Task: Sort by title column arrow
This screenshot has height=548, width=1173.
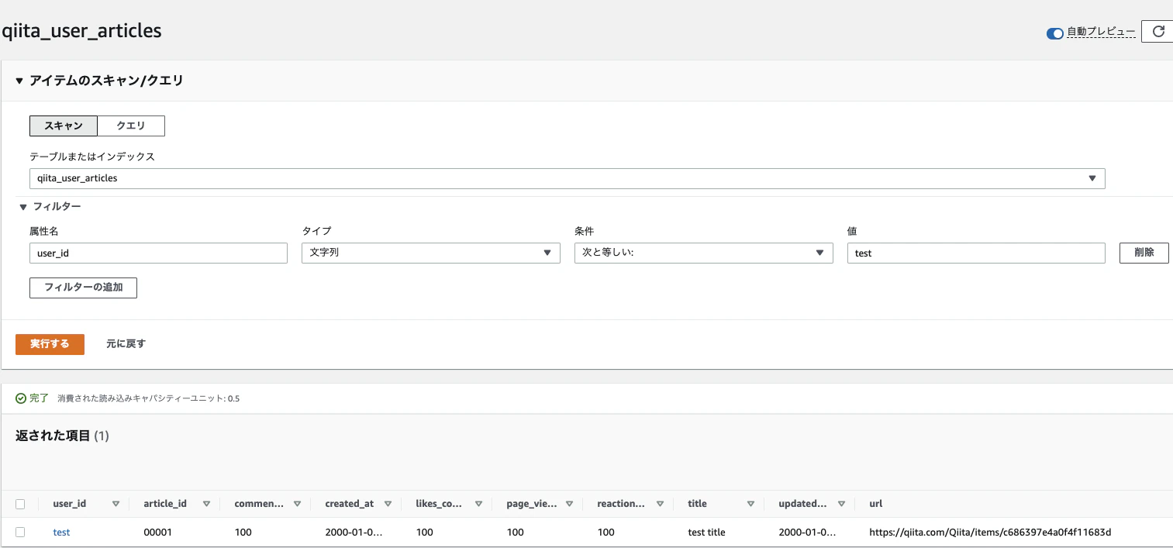Action: (750, 504)
